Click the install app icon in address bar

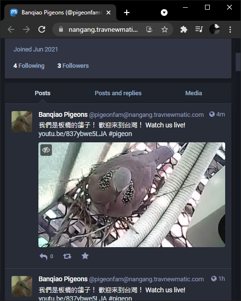(149, 29)
